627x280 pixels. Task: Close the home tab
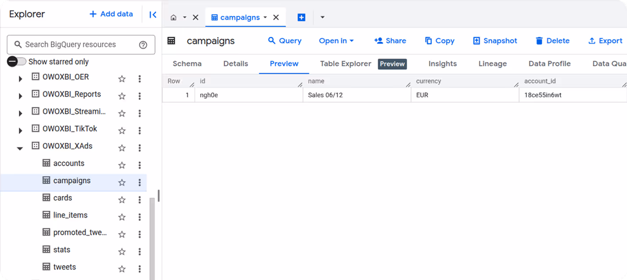(196, 18)
